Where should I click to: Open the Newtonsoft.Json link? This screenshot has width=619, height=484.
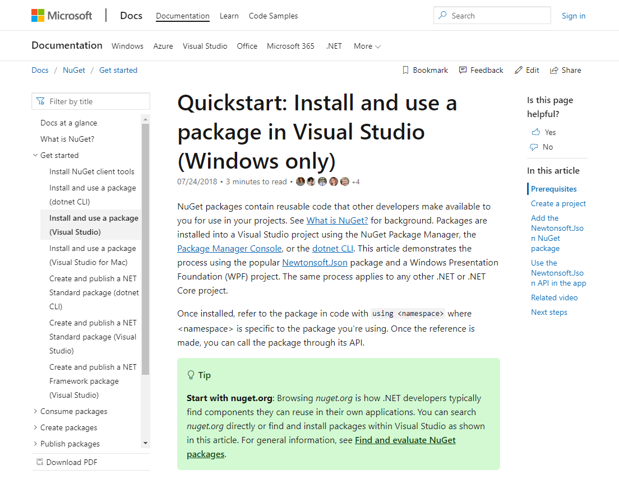[315, 263]
